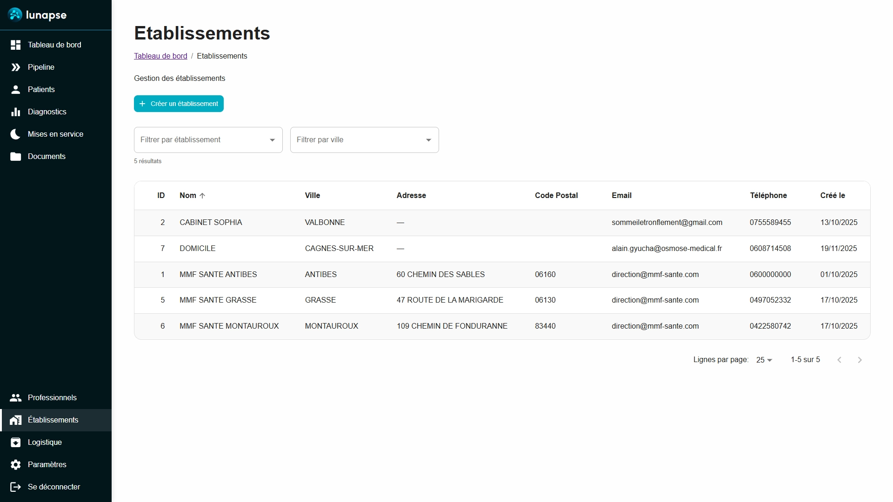Click the Documents folder icon
This screenshot has height=502, width=893.
point(16,157)
